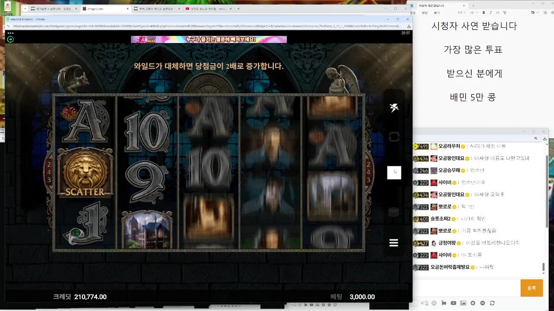Image resolution: width=554 pixels, height=311 pixels.
Task: Open Notepad account icon
Action: click(x=545, y=13)
